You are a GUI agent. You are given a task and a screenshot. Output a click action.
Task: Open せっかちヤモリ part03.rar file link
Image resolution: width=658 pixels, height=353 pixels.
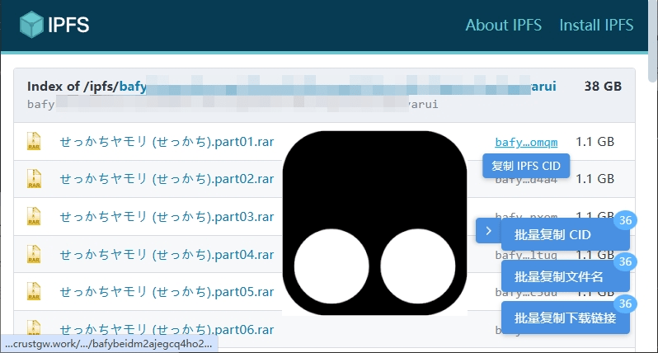point(167,217)
